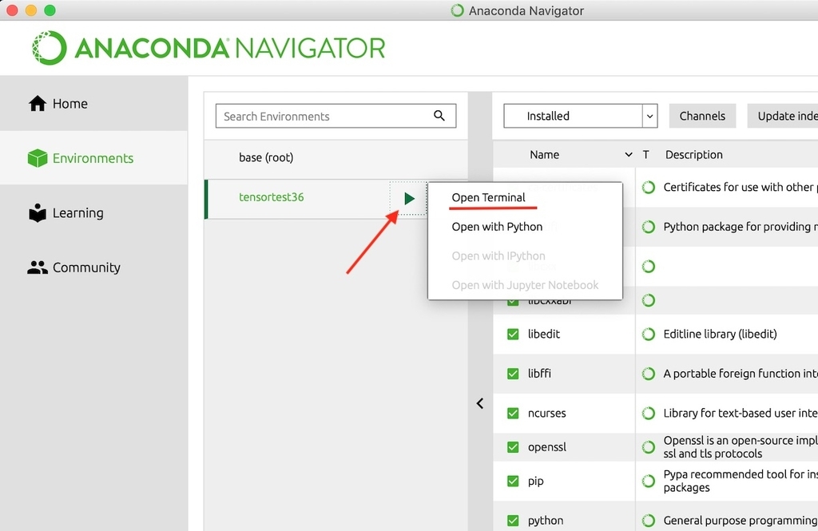Click the status circle in the libffi row

(x=649, y=374)
